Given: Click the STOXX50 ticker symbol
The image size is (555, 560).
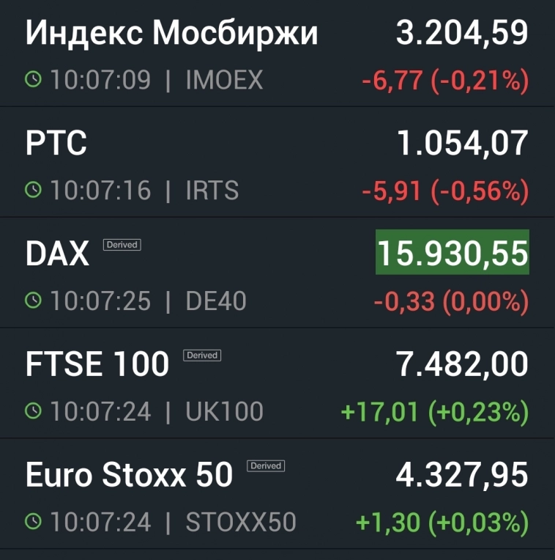Looking at the screenshot, I should click(x=241, y=522).
